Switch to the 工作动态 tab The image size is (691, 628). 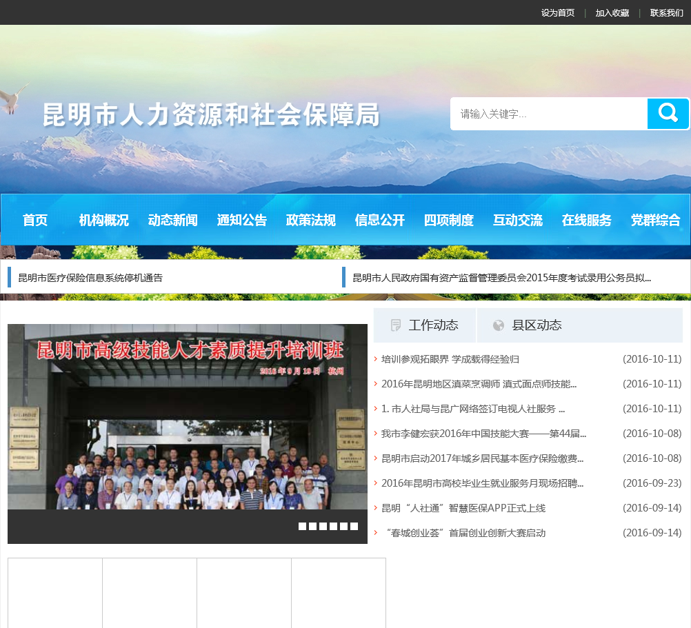425,325
